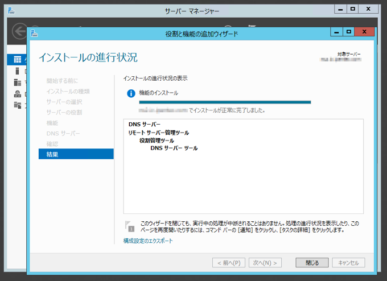Open the all servers icon in Server Manager's left pane
This screenshot has height=281, width=387.
17,82
